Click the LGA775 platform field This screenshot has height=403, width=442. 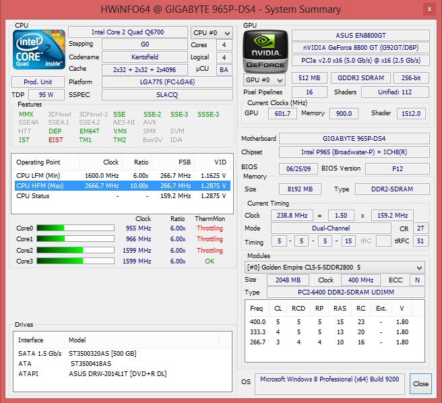(x=167, y=82)
